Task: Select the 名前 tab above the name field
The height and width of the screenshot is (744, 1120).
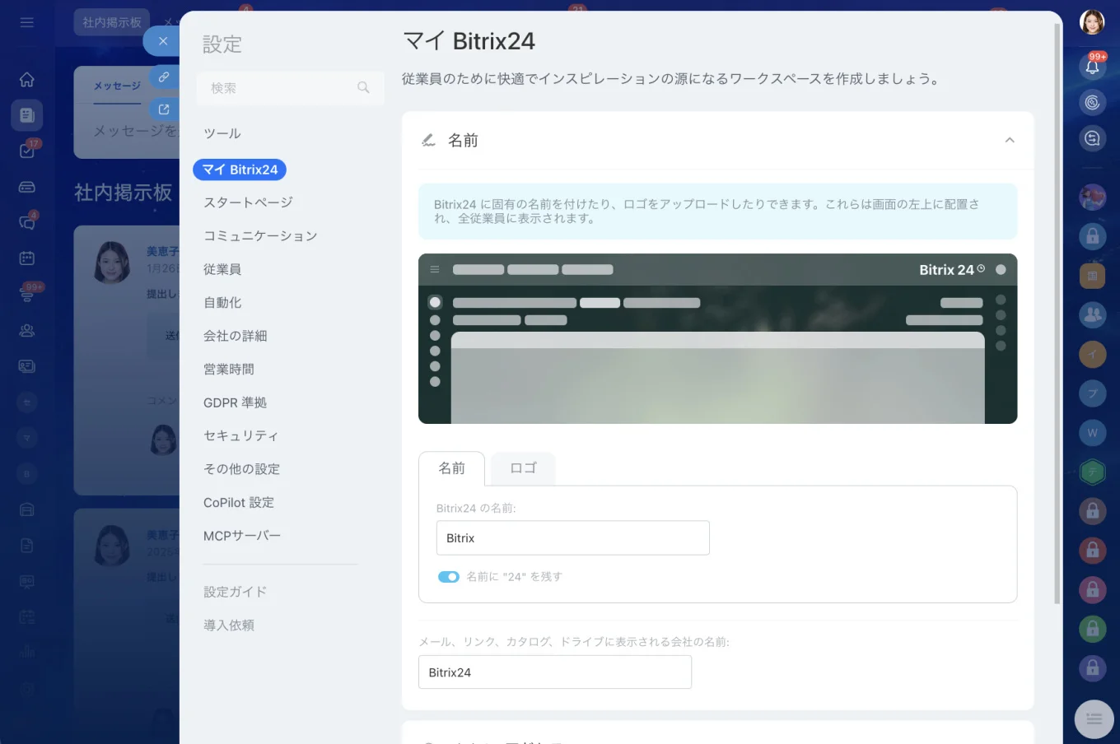Action: coord(451,468)
